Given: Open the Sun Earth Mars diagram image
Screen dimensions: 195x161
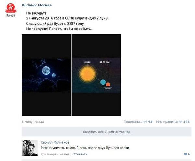Looking at the screenshot, I should pos(96,75).
